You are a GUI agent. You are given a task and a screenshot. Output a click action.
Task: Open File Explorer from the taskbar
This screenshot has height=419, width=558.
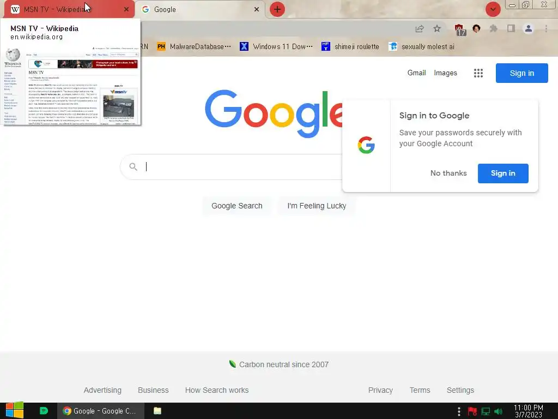157,411
